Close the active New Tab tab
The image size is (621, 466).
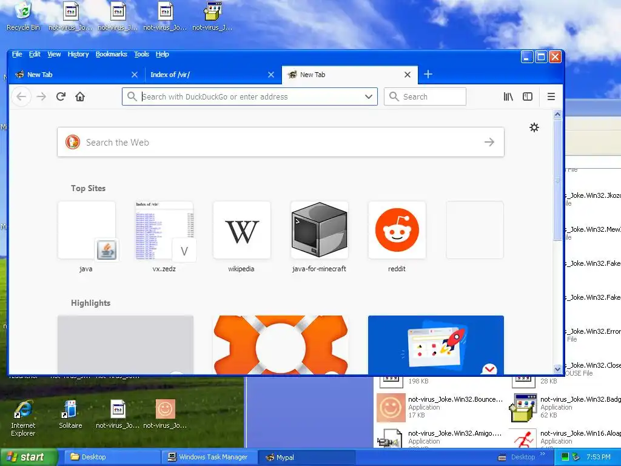pyautogui.click(x=407, y=75)
